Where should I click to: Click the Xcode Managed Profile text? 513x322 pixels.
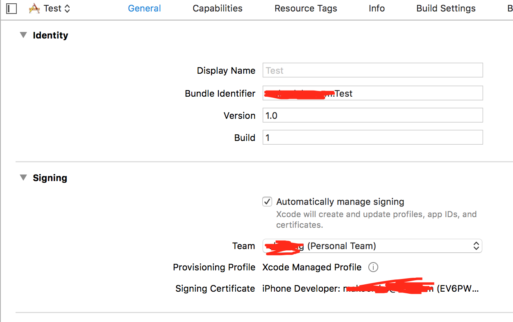[312, 268]
